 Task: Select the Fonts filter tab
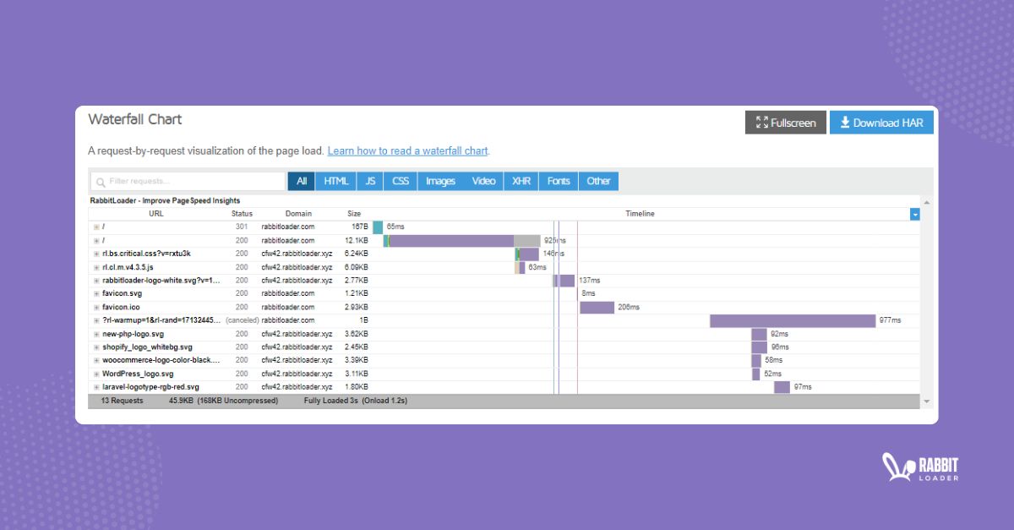[x=558, y=180]
